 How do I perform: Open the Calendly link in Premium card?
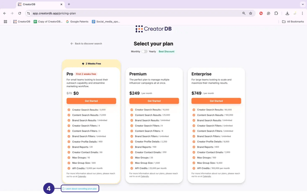(x=145, y=177)
